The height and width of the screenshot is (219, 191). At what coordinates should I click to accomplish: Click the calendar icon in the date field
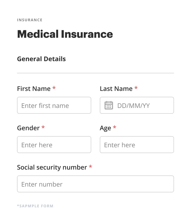click(109, 106)
